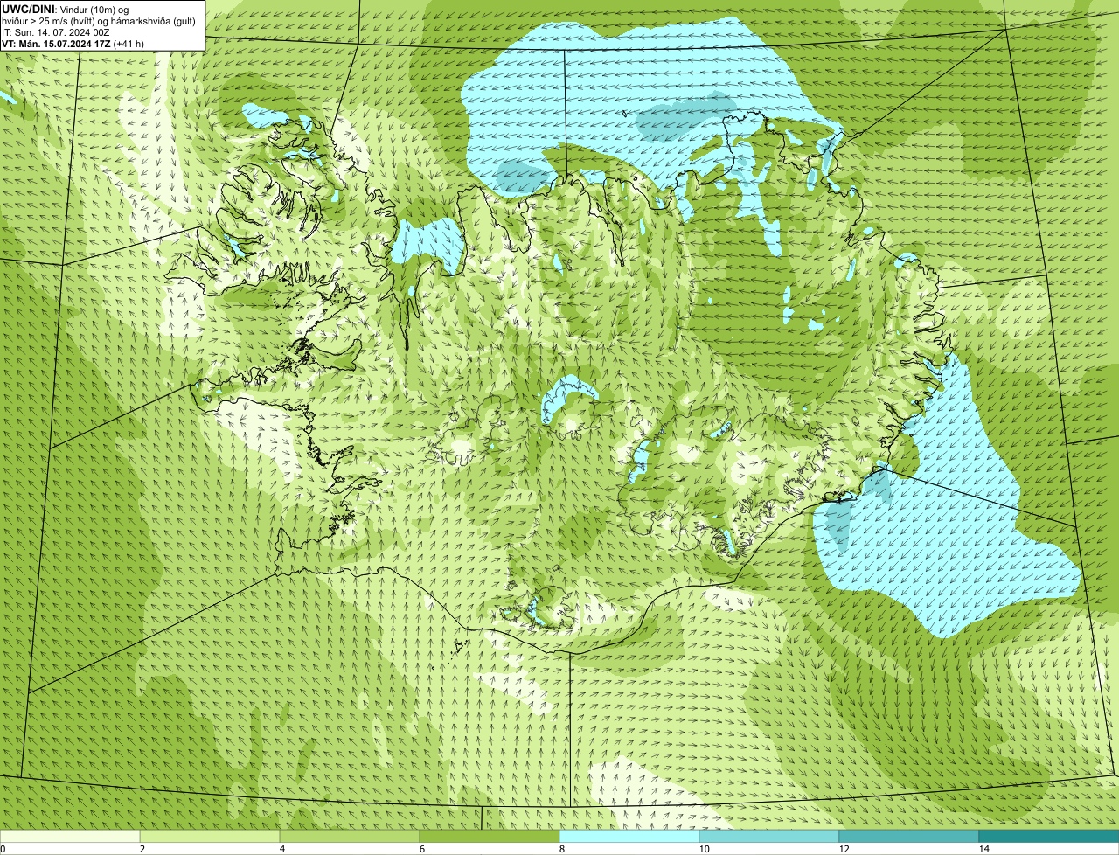
Task: Click the light green 2–4 m/s legend swatch
Action: [210, 836]
